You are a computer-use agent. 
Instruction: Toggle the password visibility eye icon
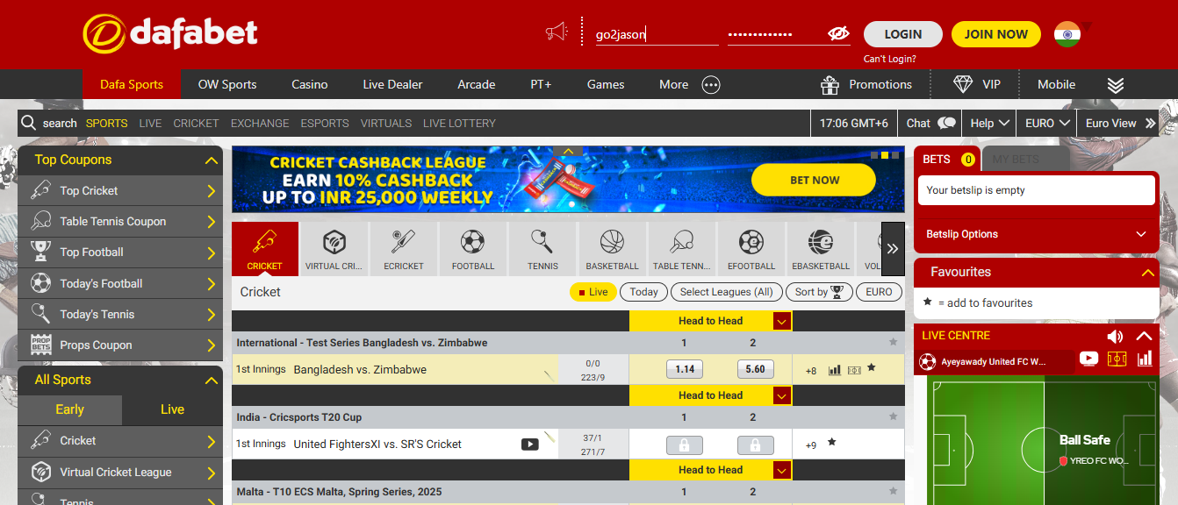tap(837, 33)
